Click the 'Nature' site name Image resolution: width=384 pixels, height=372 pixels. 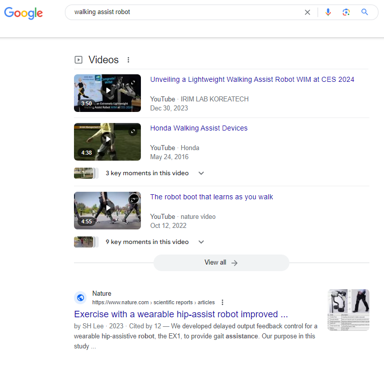102,293
